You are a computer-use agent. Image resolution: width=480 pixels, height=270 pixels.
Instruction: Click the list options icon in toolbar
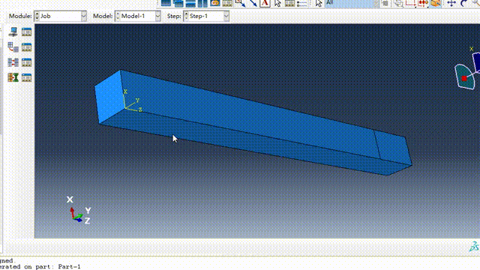pos(301,3)
